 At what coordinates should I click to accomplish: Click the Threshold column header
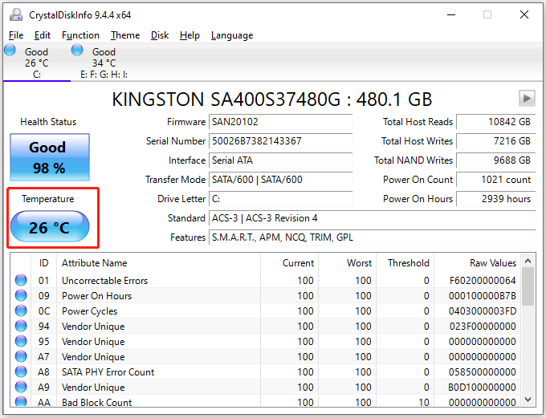(x=405, y=263)
